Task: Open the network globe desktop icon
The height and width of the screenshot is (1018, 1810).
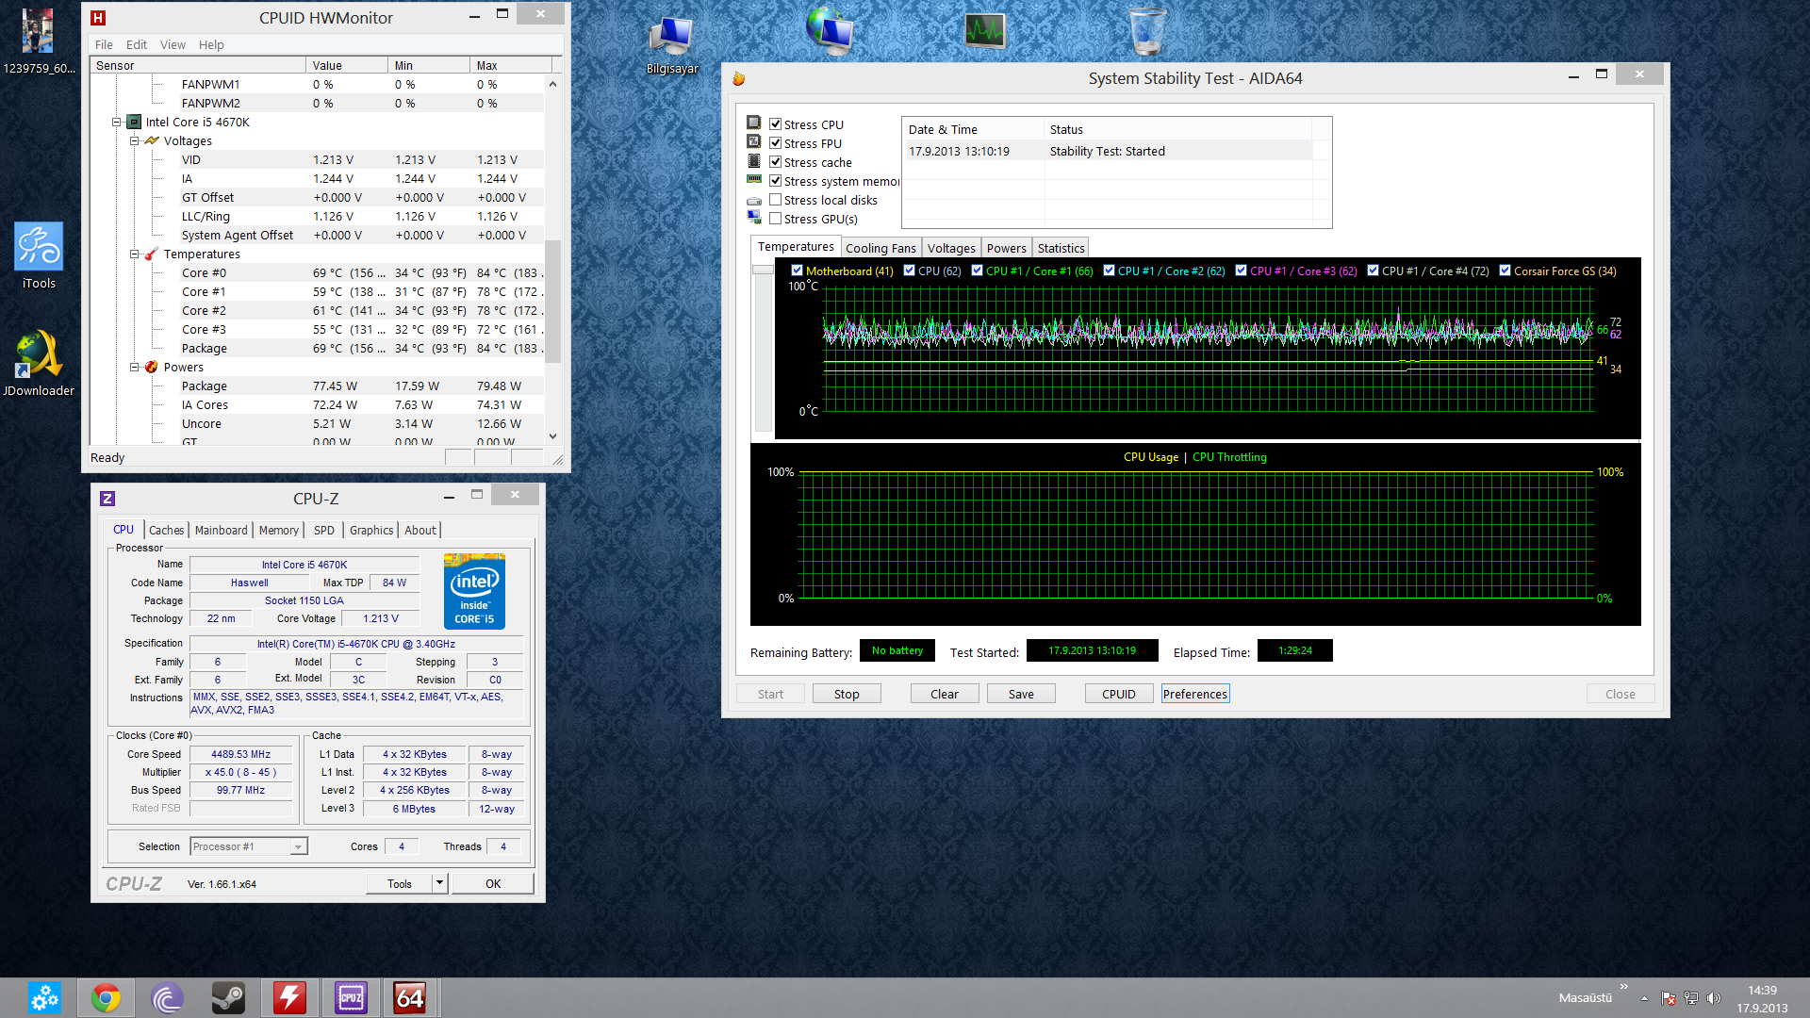Action: (x=831, y=30)
